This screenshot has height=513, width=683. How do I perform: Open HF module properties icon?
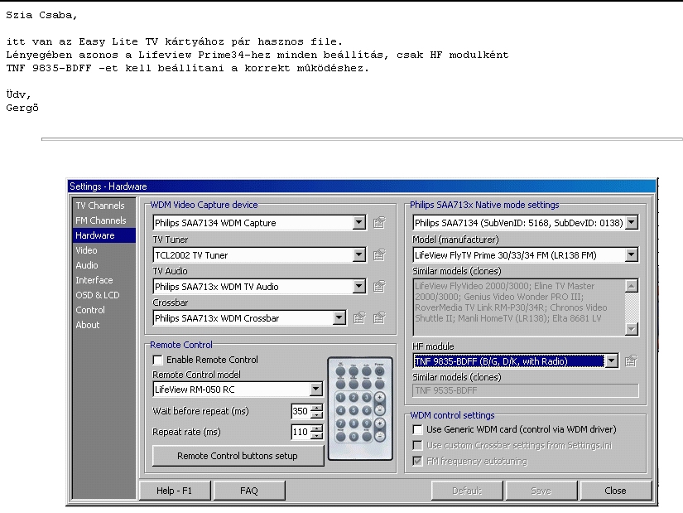pyautogui.click(x=631, y=361)
